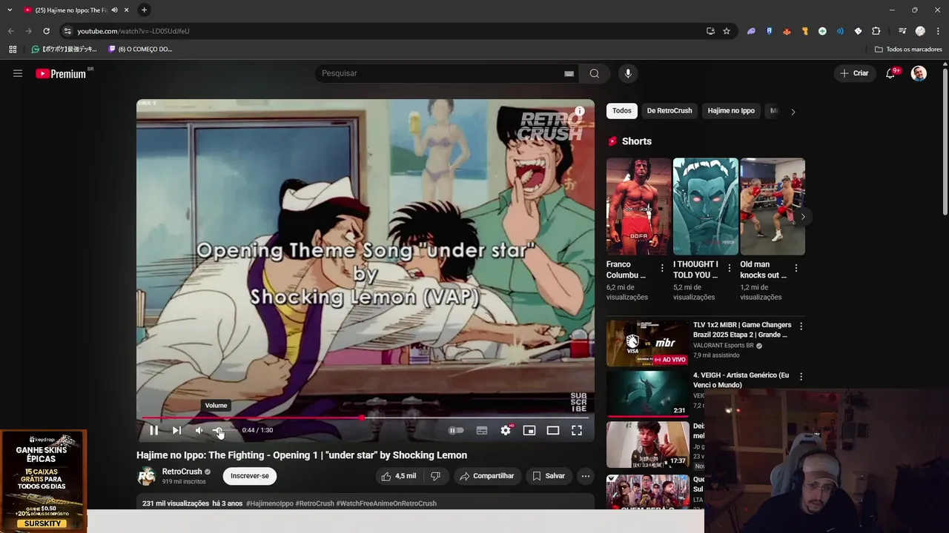Screen dimensions: 949x533
Task: Toggle theater mode in the player
Action: click(553, 430)
